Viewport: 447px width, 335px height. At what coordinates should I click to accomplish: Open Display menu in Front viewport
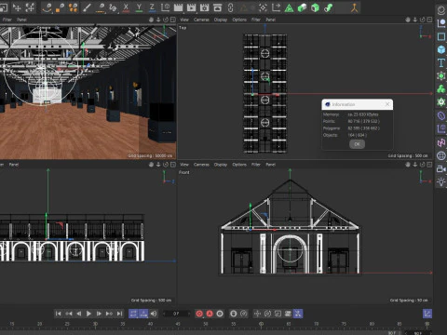pyautogui.click(x=221, y=165)
